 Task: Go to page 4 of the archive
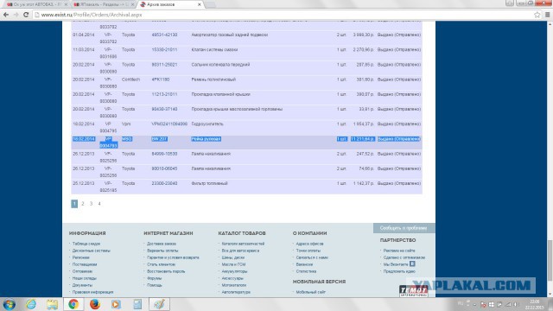[x=99, y=204]
